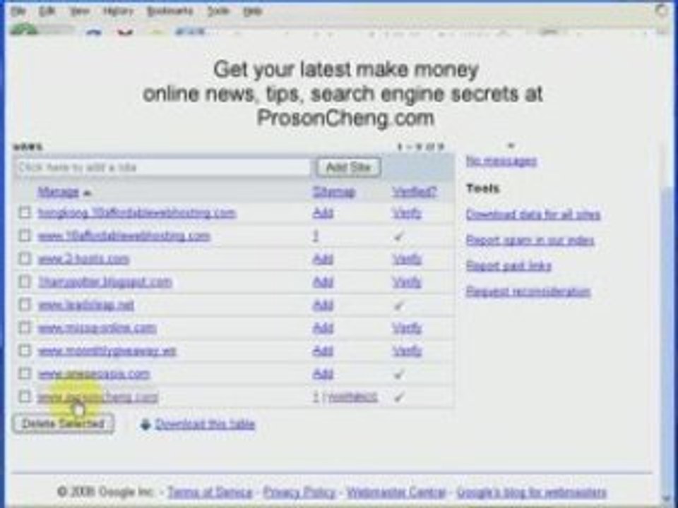This screenshot has height=508, width=678.
Task: Open Terms of Service footer link
Action: click(210, 492)
